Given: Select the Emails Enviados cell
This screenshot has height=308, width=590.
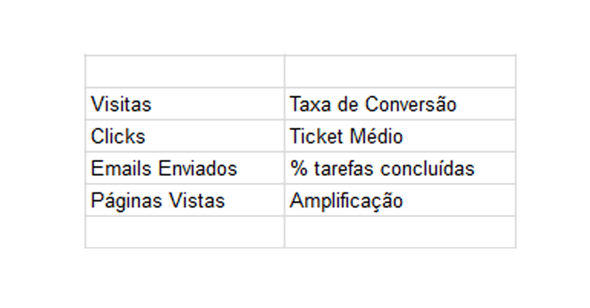Looking at the screenshot, I should 184,168.
